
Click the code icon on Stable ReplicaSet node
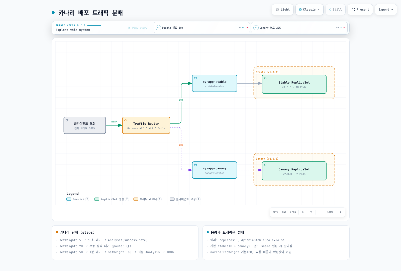(265, 78)
